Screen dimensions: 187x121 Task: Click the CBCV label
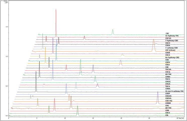pos(168,113)
